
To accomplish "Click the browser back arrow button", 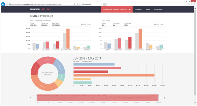I will 3,4.
